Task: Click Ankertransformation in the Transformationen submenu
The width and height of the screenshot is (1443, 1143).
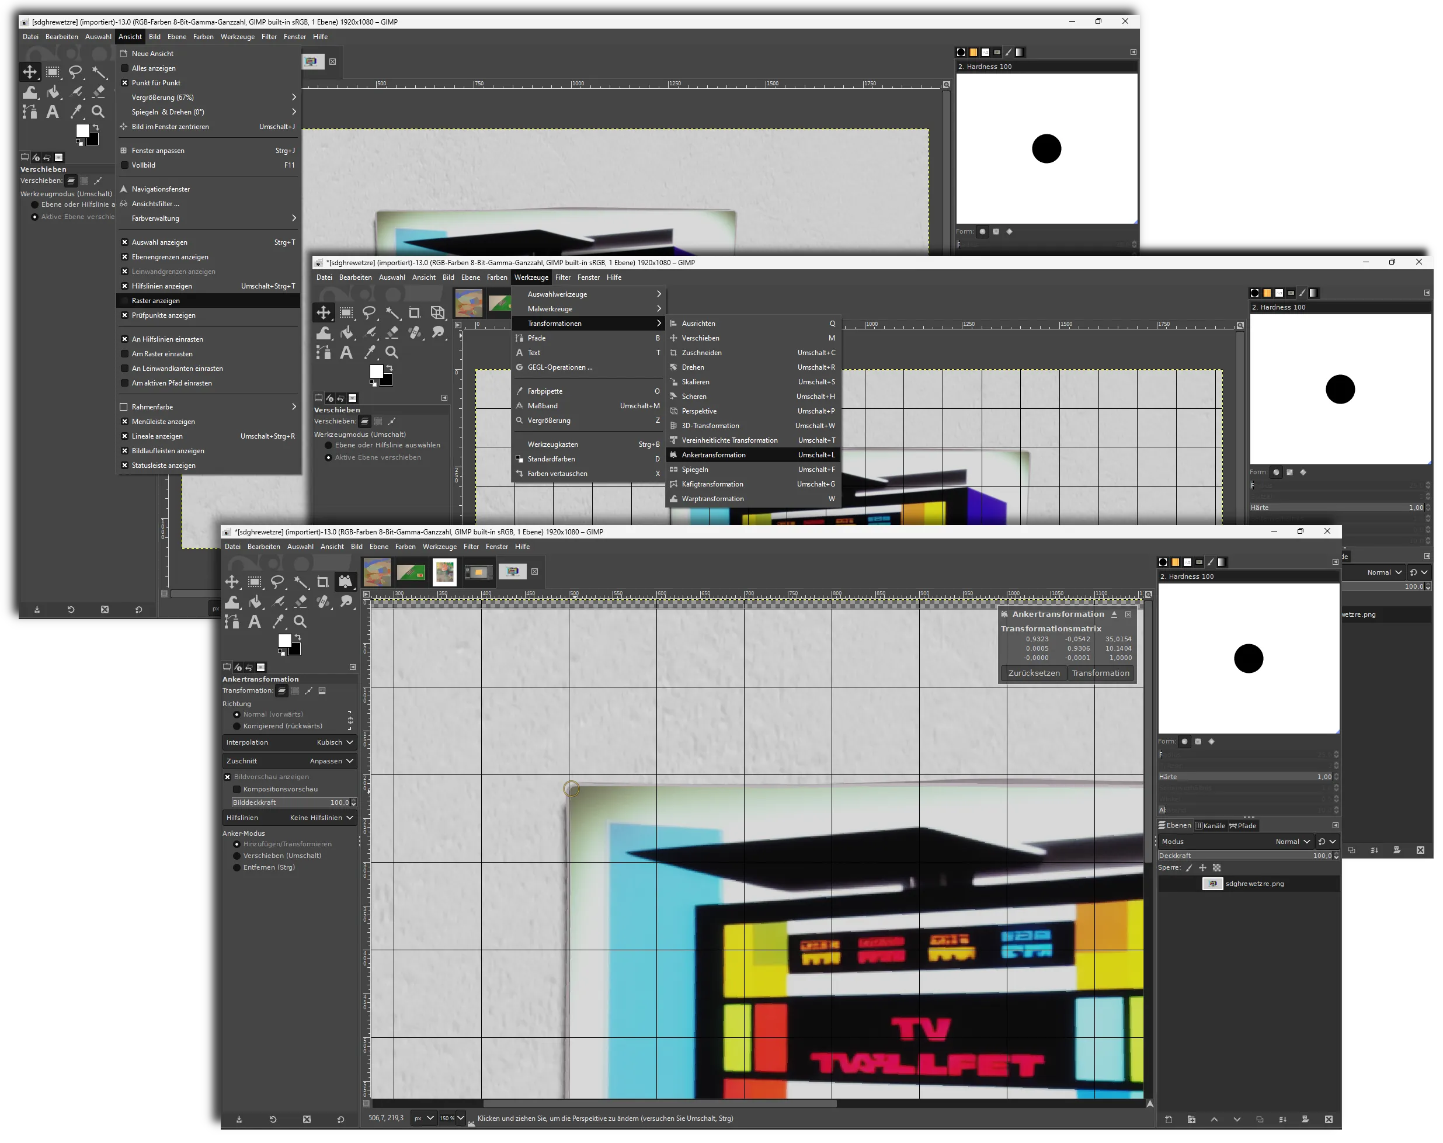Action: pos(713,455)
